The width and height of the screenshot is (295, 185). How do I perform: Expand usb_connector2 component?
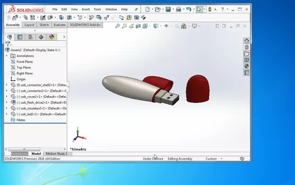coord(6,91)
